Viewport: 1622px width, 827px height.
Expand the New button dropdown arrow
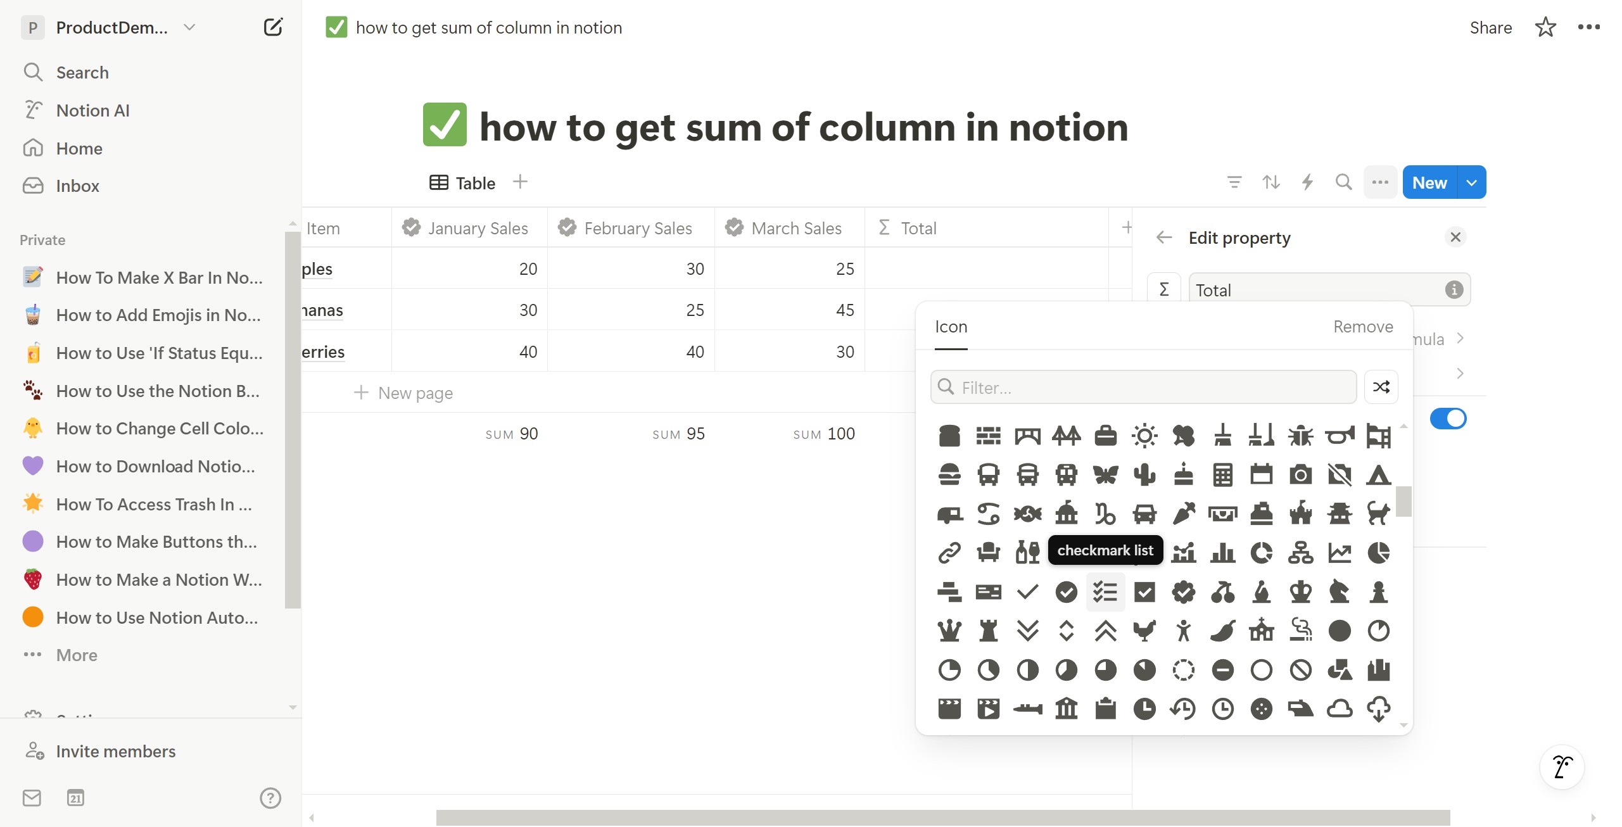(x=1472, y=182)
